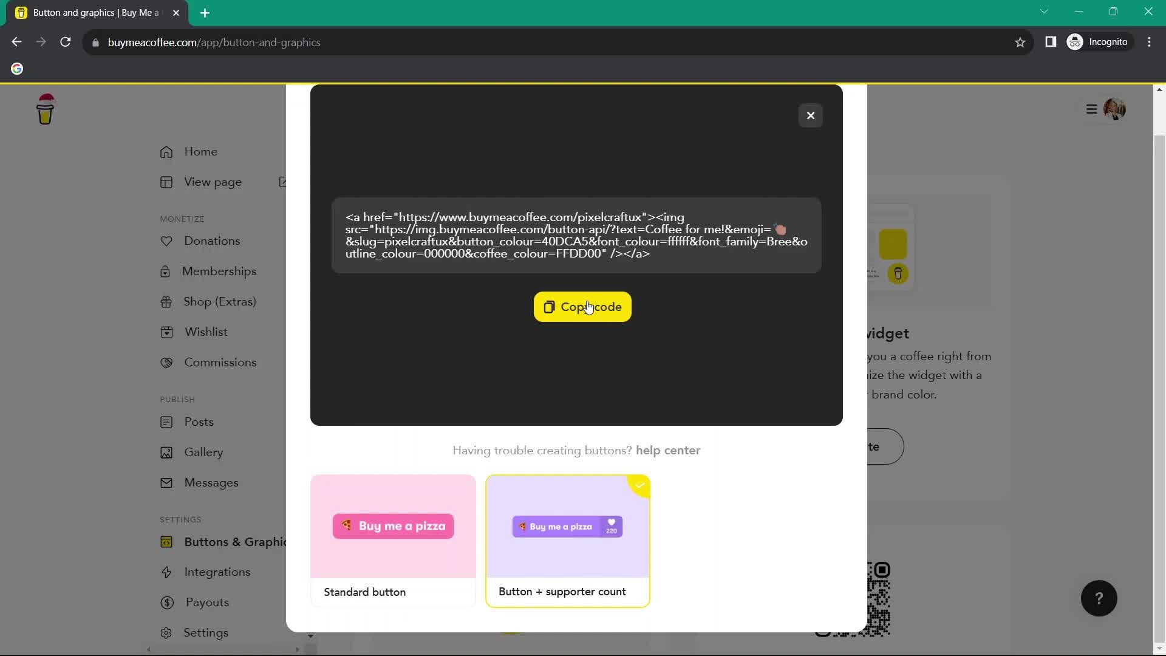This screenshot has height=656, width=1166.
Task: Close the Button and graphics tab
Action: [x=176, y=13]
